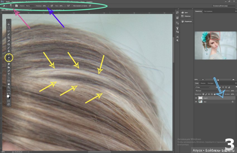Toggle pressure for size icon

(x=90, y=6)
